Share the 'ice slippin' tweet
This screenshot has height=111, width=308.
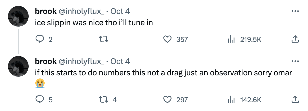pyautogui.click(x=295, y=39)
